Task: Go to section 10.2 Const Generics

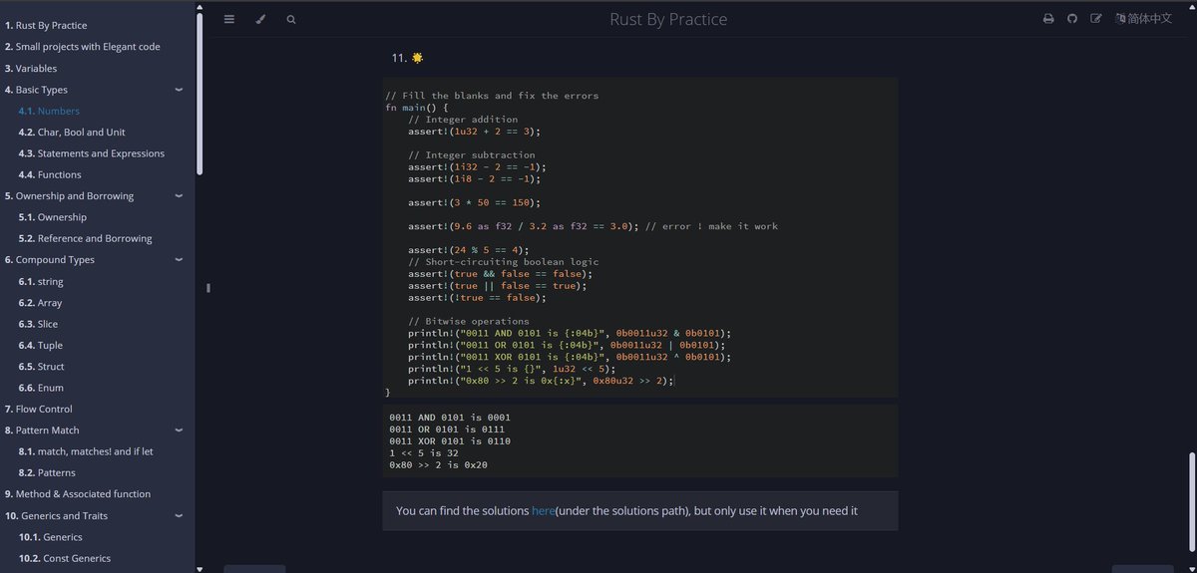Action: click(x=65, y=558)
